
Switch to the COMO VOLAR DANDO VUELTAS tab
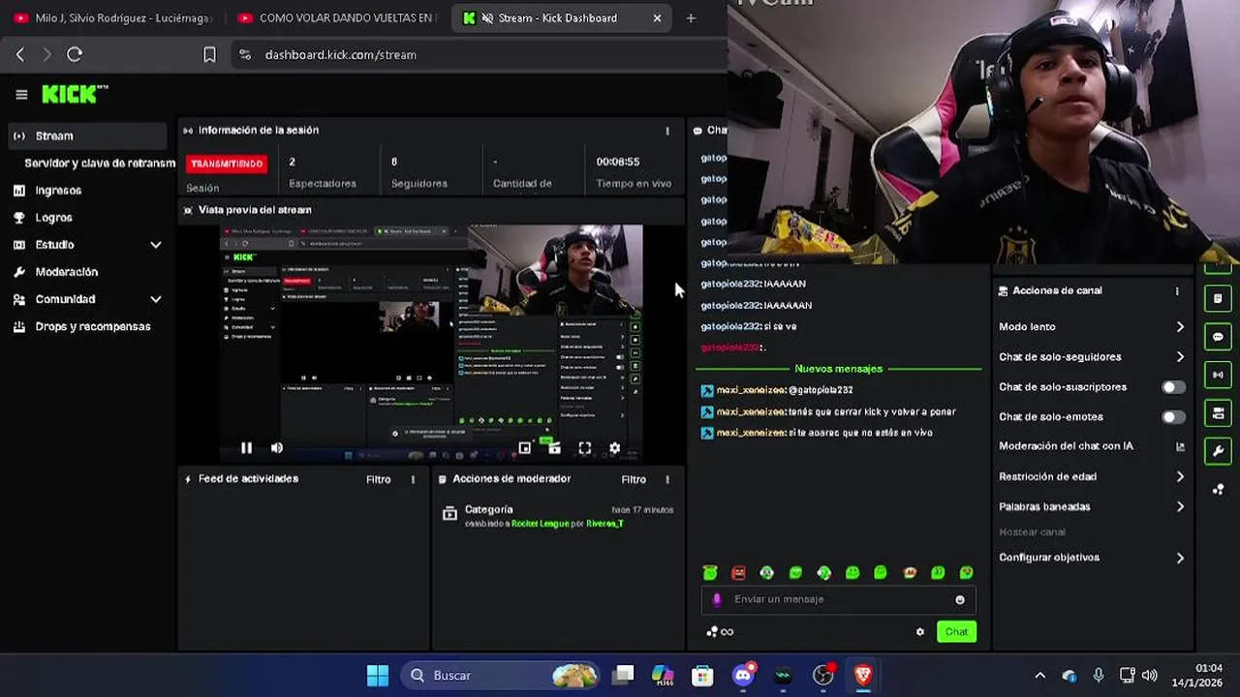coord(337,17)
